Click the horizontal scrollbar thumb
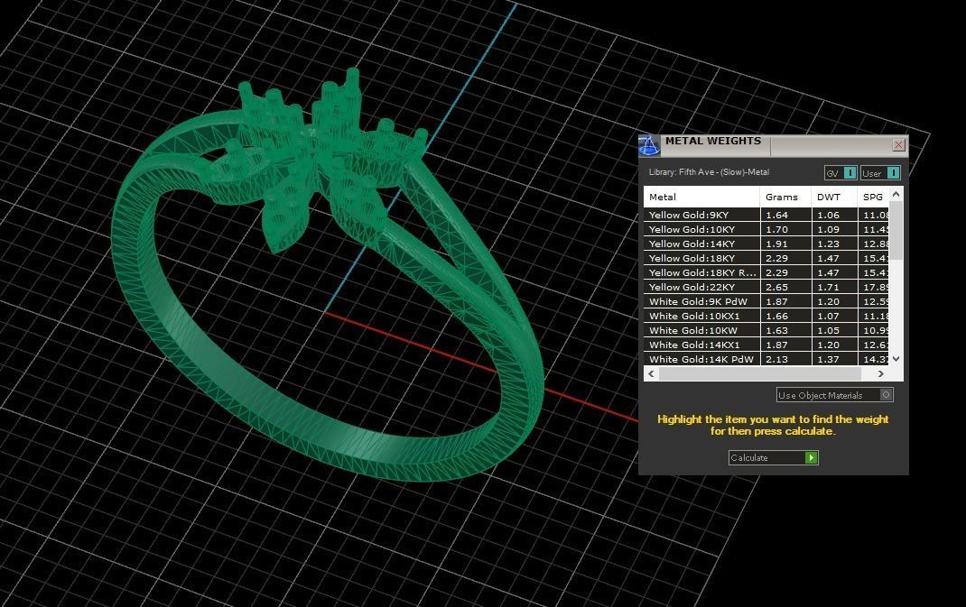The image size is (966, 607). pyautogui.click(x=759, y=373)
